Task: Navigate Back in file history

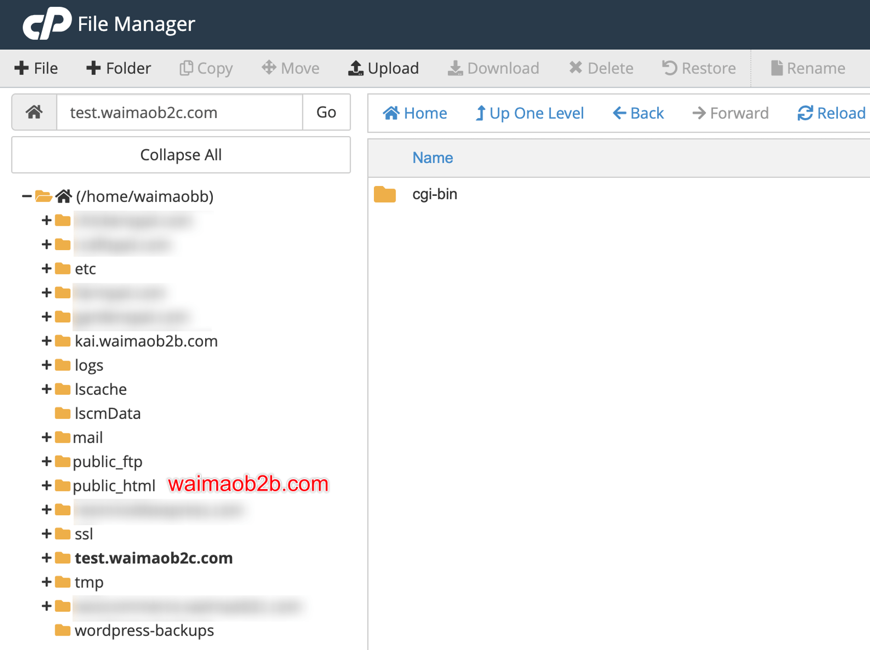Action: 638,113
